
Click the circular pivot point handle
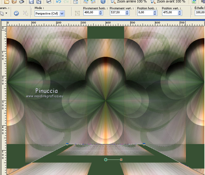pos(106,160)
